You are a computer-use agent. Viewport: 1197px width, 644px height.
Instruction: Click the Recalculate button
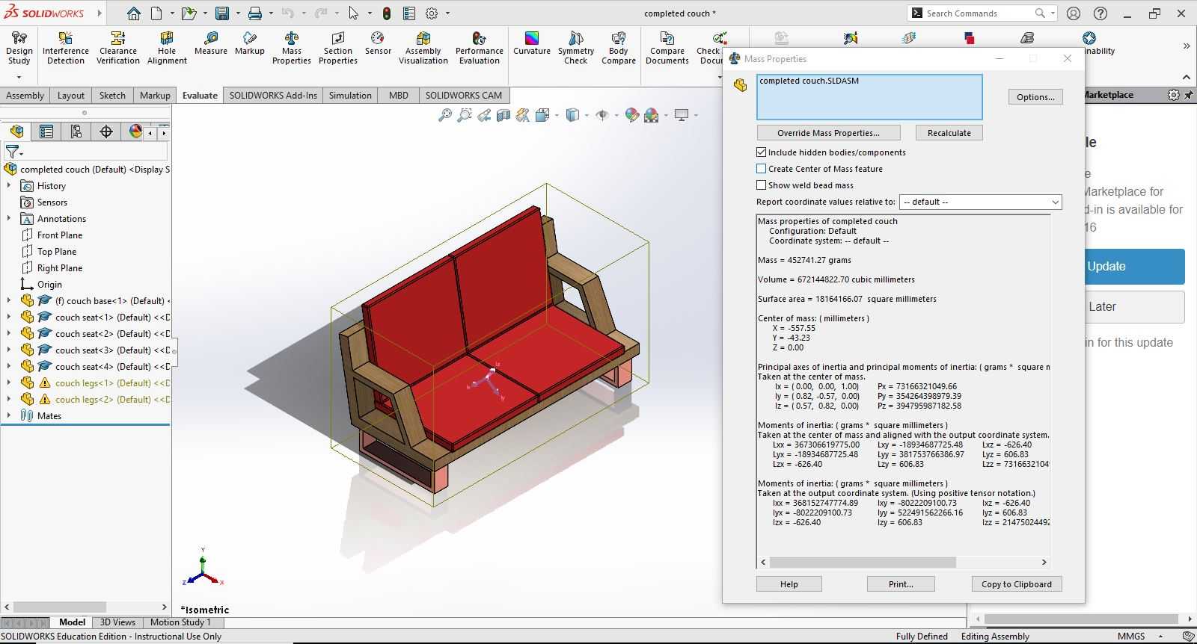pos(949,133)
